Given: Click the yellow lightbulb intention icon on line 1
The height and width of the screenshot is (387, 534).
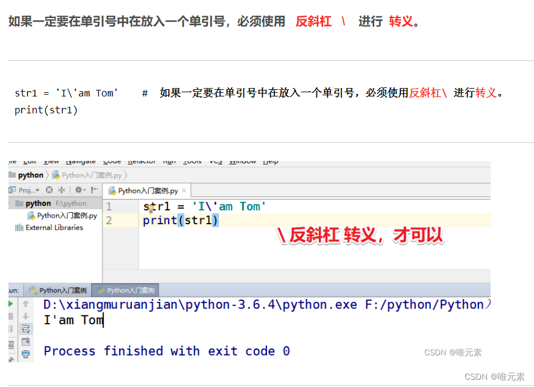Looking at the screenshot, I should (151, 209).
